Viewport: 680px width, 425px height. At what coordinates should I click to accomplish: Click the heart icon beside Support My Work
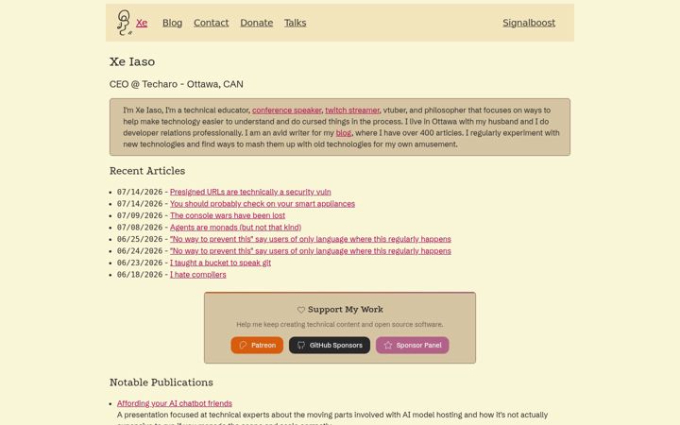click(x=301, y=310)
